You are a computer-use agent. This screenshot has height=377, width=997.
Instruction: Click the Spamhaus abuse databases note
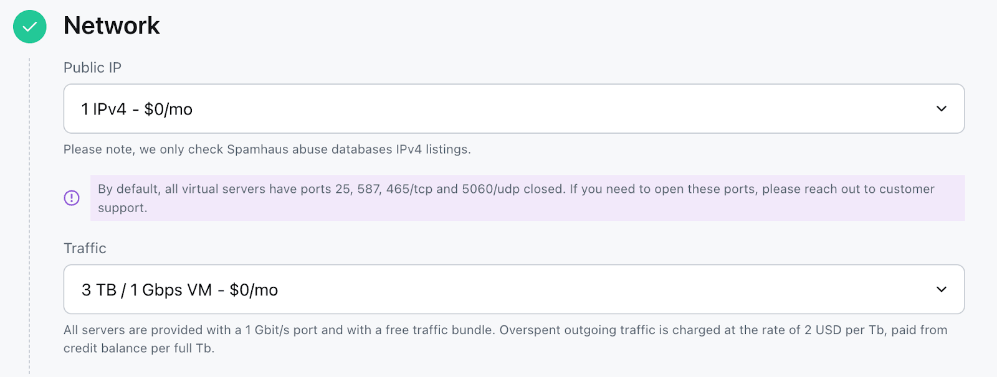click(x=267, y=149)
